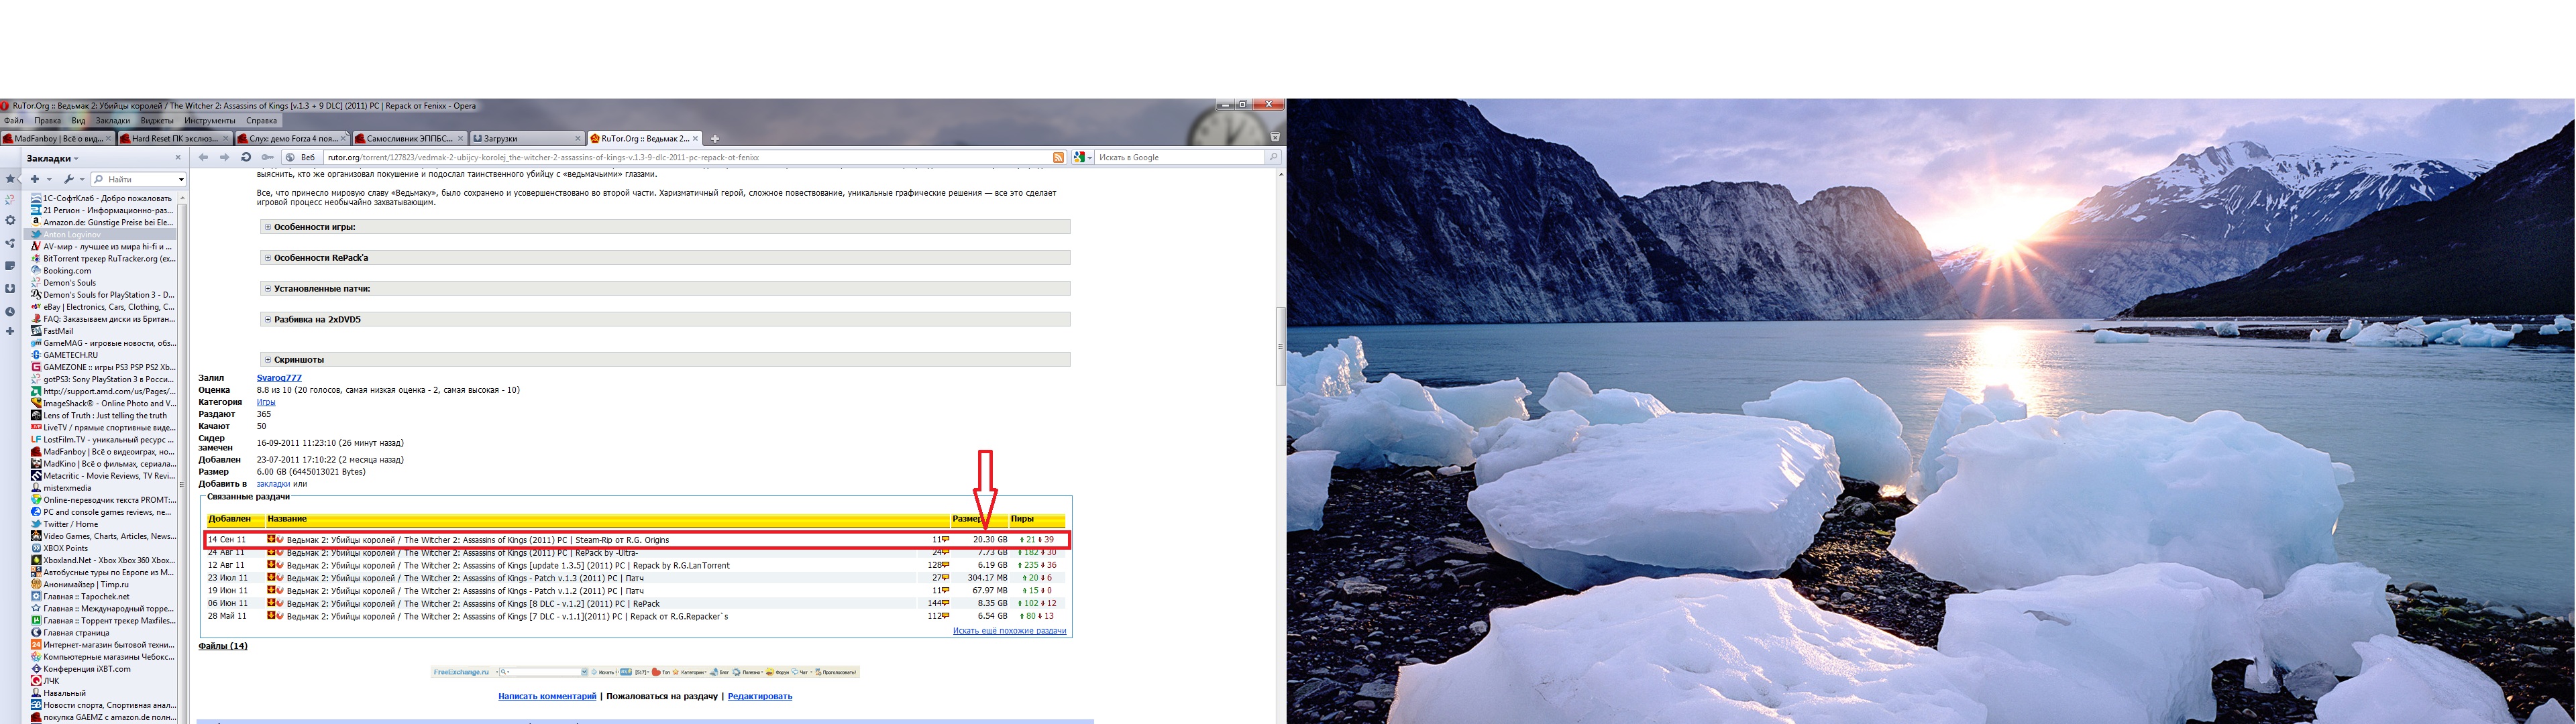Close the Закладки side panel
The image size is (2576, 724).
(x=178, y=158)
